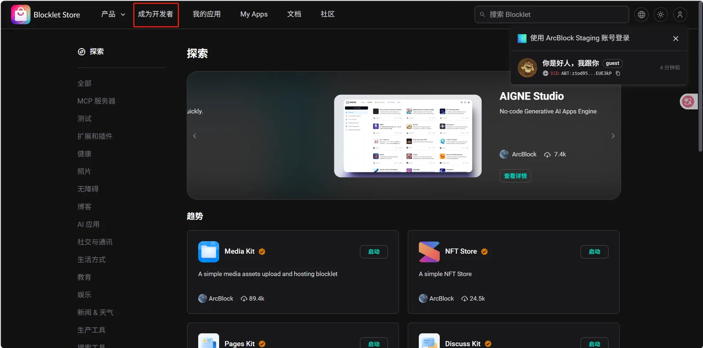This screenshot has width=703, height=348.
Task: Show the previous carousel slide
Action: [195, 136]
